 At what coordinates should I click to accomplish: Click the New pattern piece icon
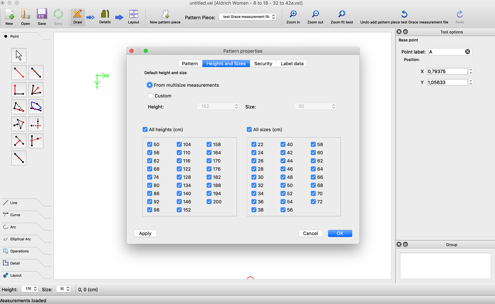tap(165, 14)
